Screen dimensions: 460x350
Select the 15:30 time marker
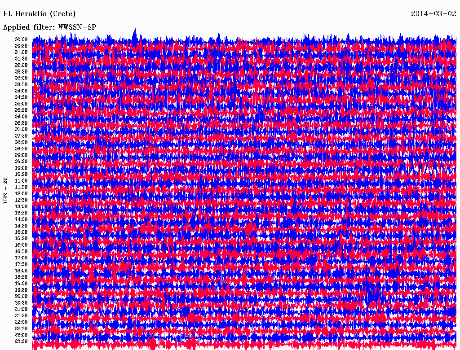[21, 238]
